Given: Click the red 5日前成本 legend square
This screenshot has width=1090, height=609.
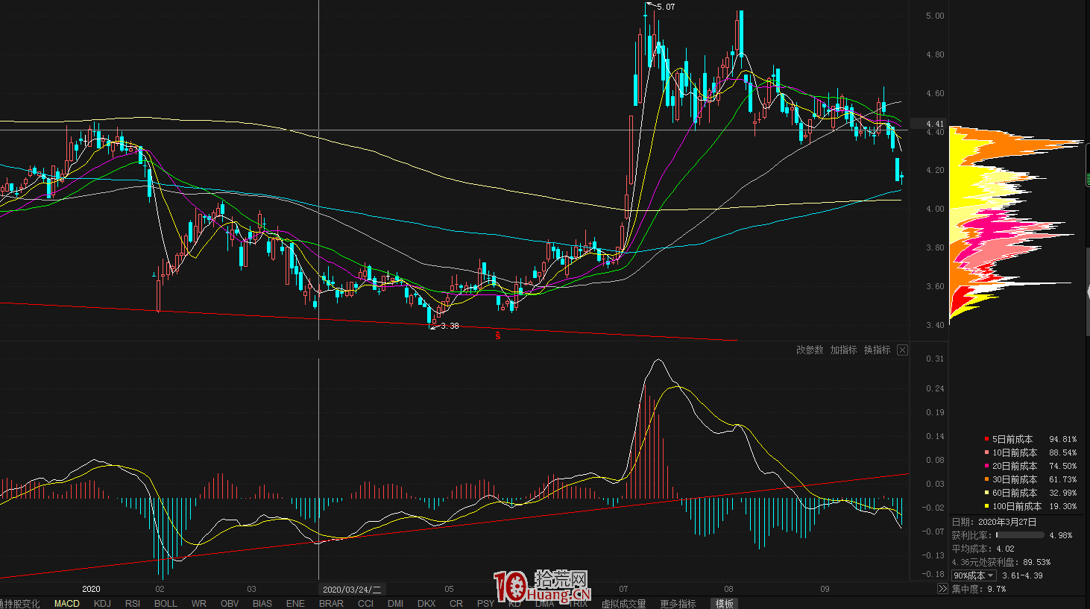Looking at the screenshot, I should click(986, 440).
